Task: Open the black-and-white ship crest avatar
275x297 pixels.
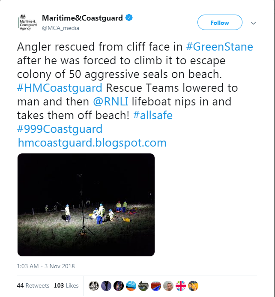Action: pyautogui.click(x=94, y=286)
